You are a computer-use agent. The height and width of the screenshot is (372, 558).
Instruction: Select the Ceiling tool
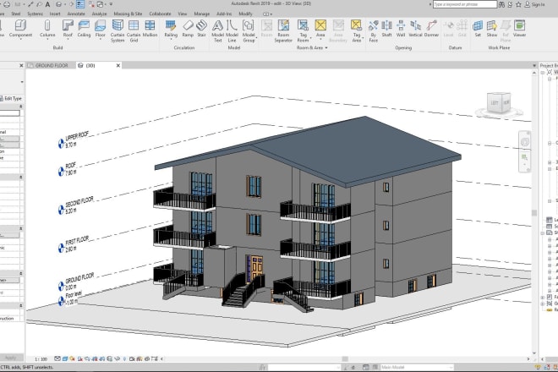point(84,28)
